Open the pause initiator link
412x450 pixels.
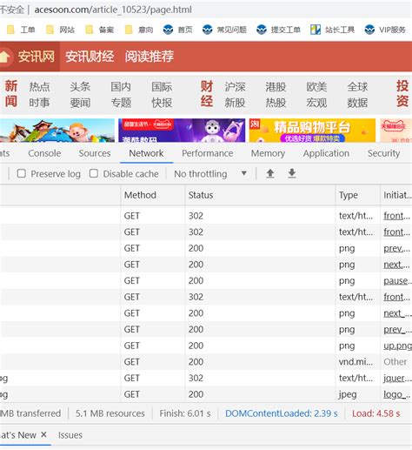(396, 280)
